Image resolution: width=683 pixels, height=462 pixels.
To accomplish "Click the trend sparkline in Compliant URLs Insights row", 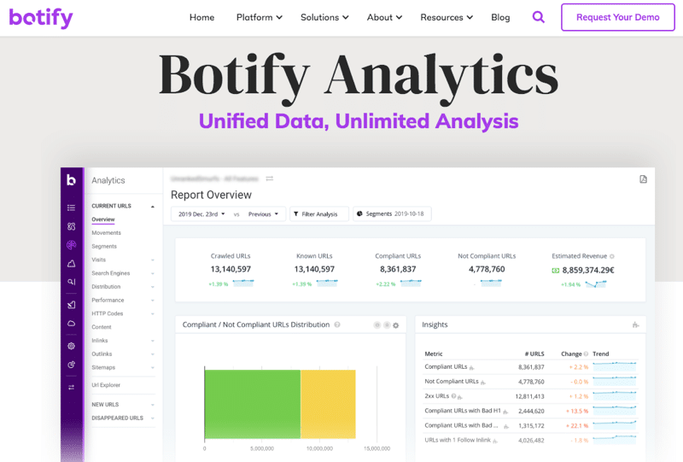I will pos(615,367).
